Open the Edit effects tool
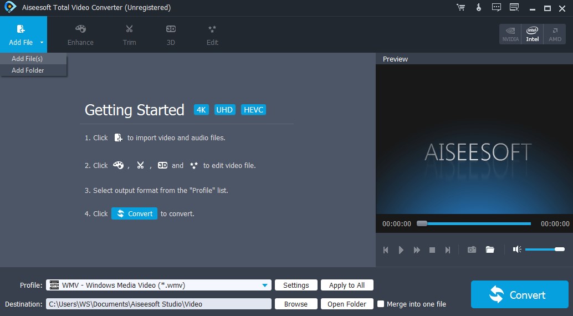Screen dimensions: 573x316 [x=212, y=35]
